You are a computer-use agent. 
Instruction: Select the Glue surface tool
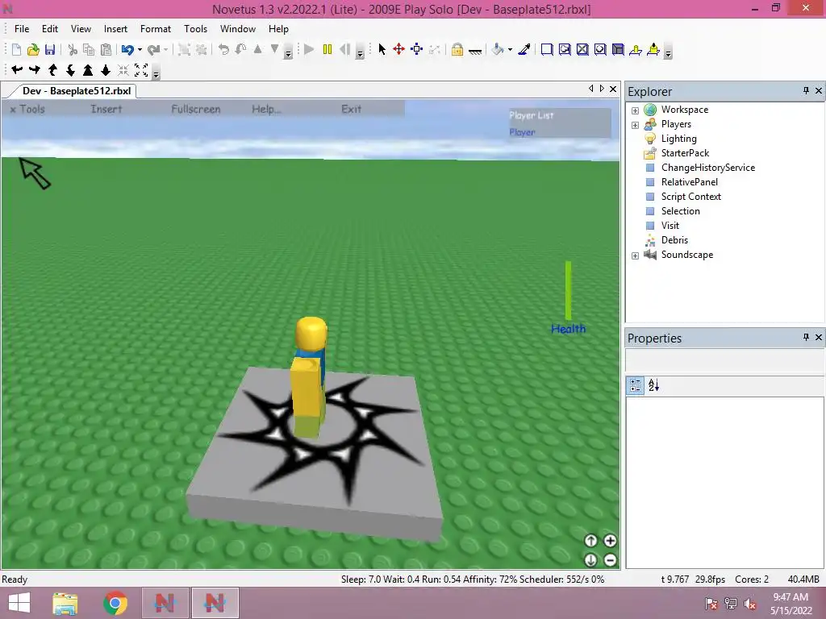(565, 49)
